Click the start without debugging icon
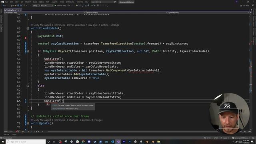The height and width of the screenshot is (144, 256). click(x=69, y=6)
